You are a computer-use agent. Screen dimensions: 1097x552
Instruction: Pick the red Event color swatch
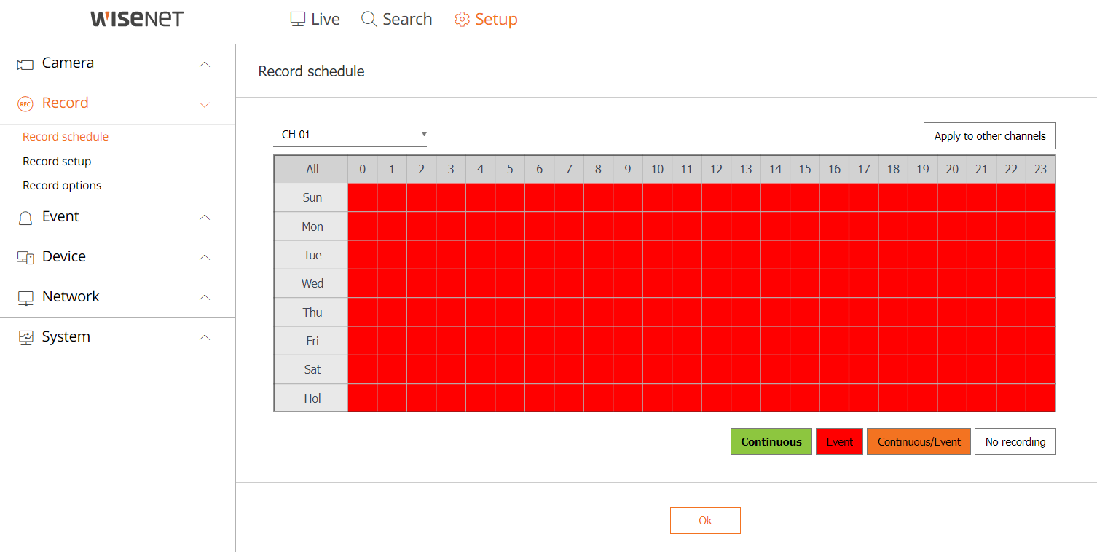click(839, 442)
